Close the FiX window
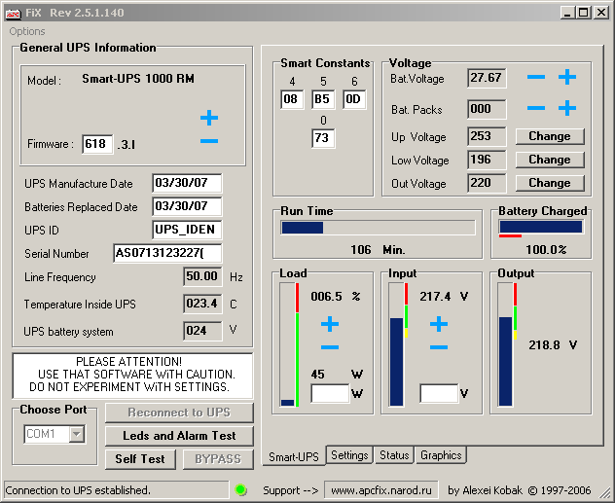This screenshot has height=503, width=615. click(601, 13)
